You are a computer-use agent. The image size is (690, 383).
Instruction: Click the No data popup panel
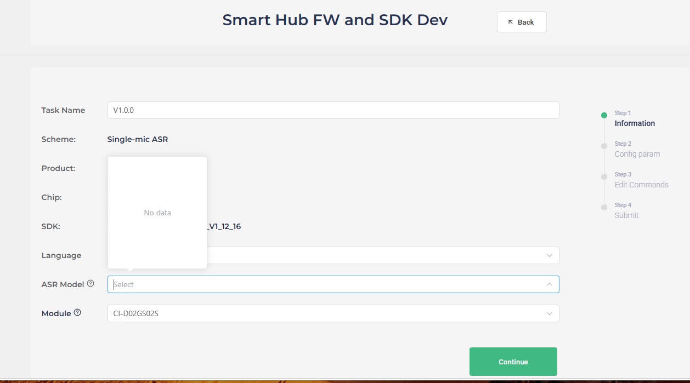(157, 213)
